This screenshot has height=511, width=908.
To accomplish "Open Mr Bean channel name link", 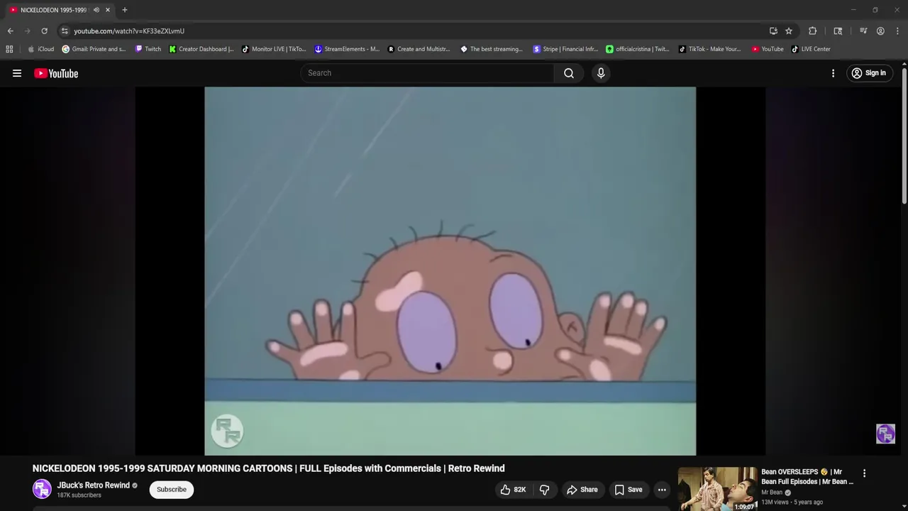I will pos(772,493).
